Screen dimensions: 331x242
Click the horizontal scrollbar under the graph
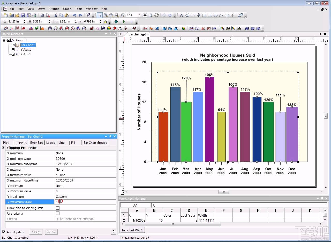[223, 192]
